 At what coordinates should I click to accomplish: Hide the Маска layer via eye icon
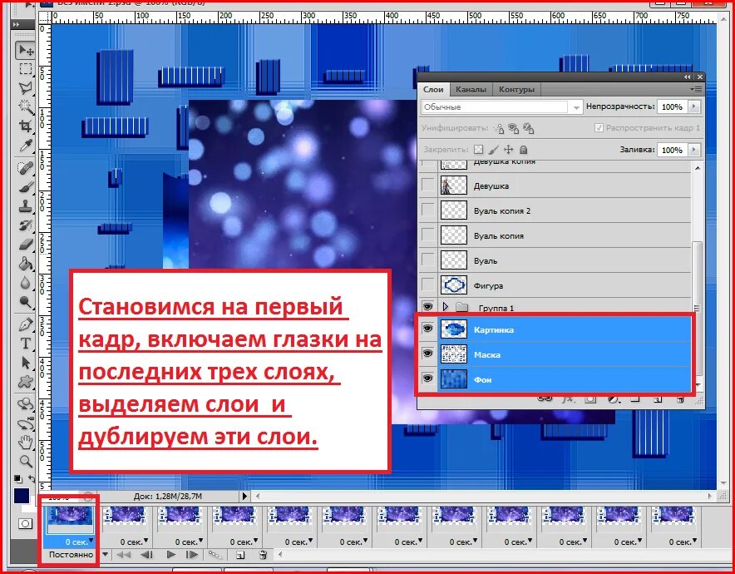pos(427,354)
